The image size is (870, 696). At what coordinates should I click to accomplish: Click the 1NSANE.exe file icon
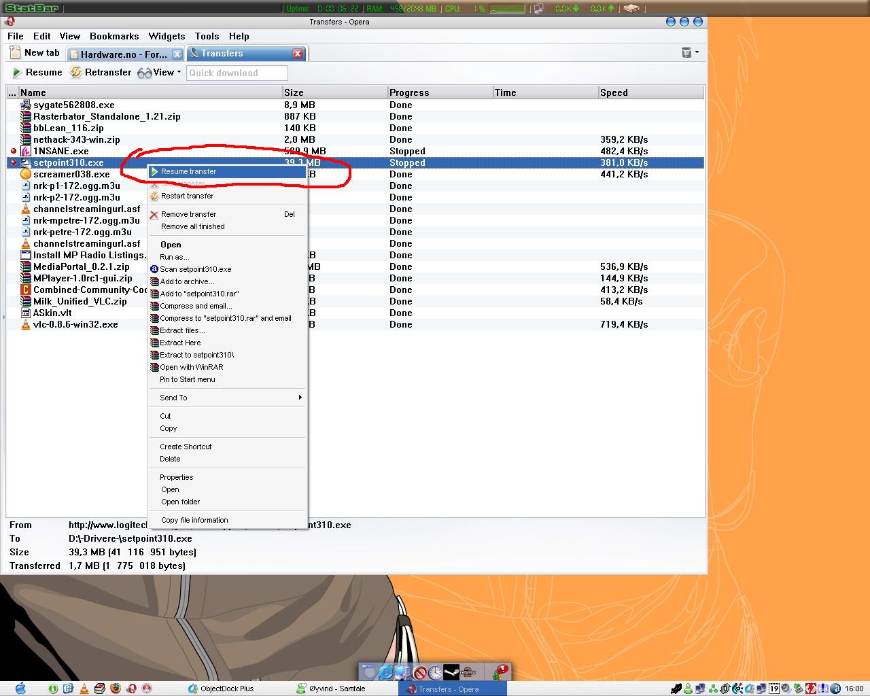click(26, 151)
